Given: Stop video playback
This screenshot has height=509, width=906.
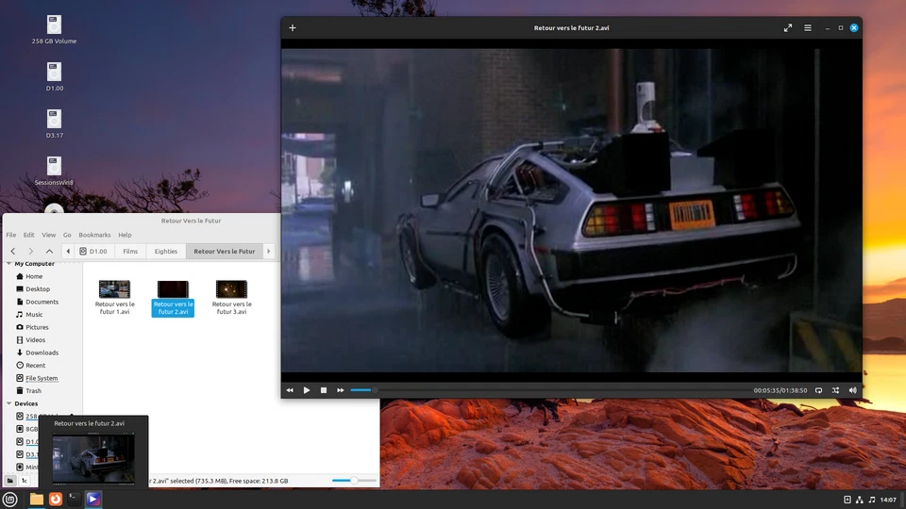Looking at the screenshot, I should 324,390.
